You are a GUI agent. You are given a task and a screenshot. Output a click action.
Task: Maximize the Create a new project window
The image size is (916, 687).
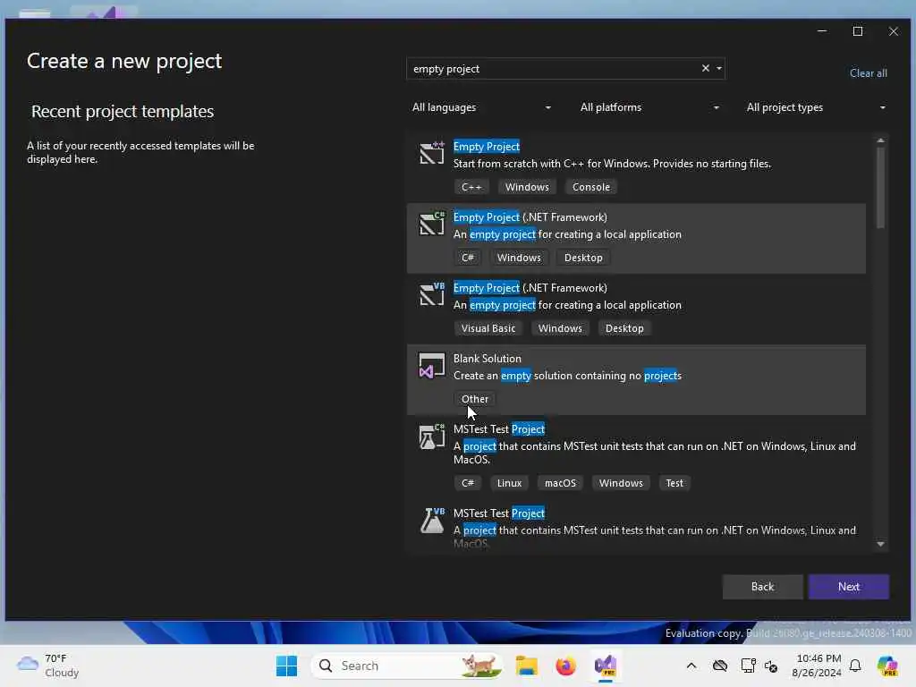[x=858, y=31]
